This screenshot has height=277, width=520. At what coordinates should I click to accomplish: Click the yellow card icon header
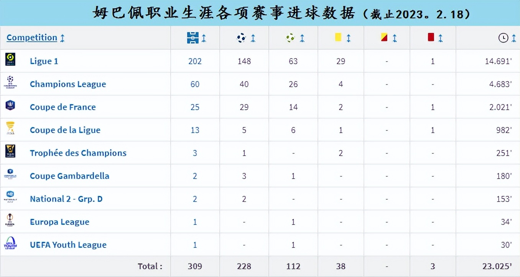338,37
